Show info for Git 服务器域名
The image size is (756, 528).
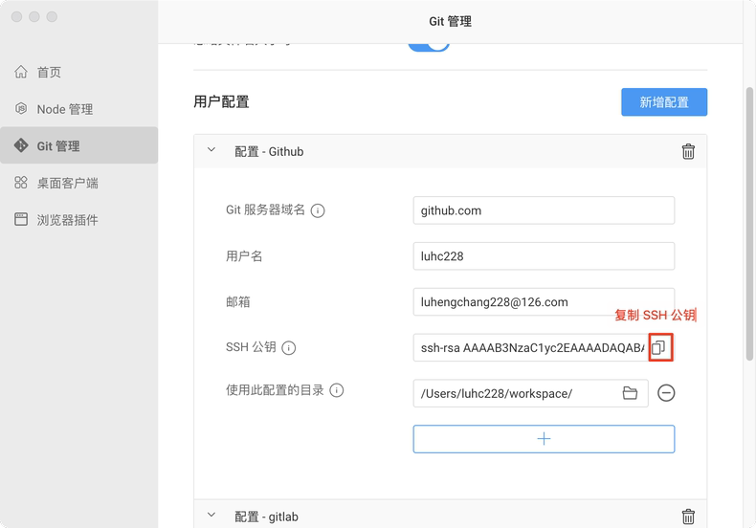pyautogui.click(x=318, y=210)
